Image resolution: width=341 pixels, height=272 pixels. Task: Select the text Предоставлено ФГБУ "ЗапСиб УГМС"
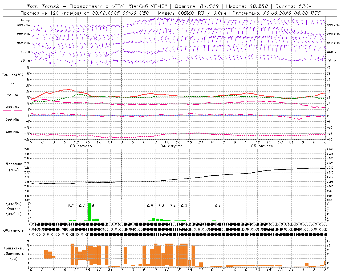click(x=118, y=6)
